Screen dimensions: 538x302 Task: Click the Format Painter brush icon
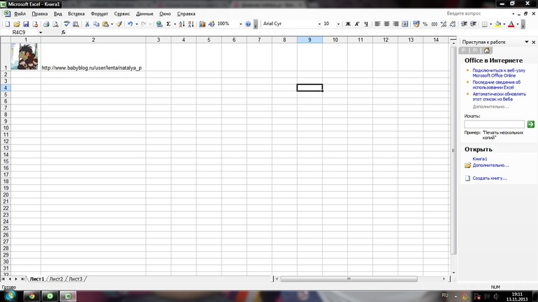pos(119,24)
